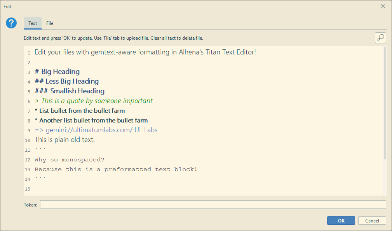Switch to the File tab
The width and height of the screenshot is (392, 231).
pyautogui.click(x=50, y=23)
